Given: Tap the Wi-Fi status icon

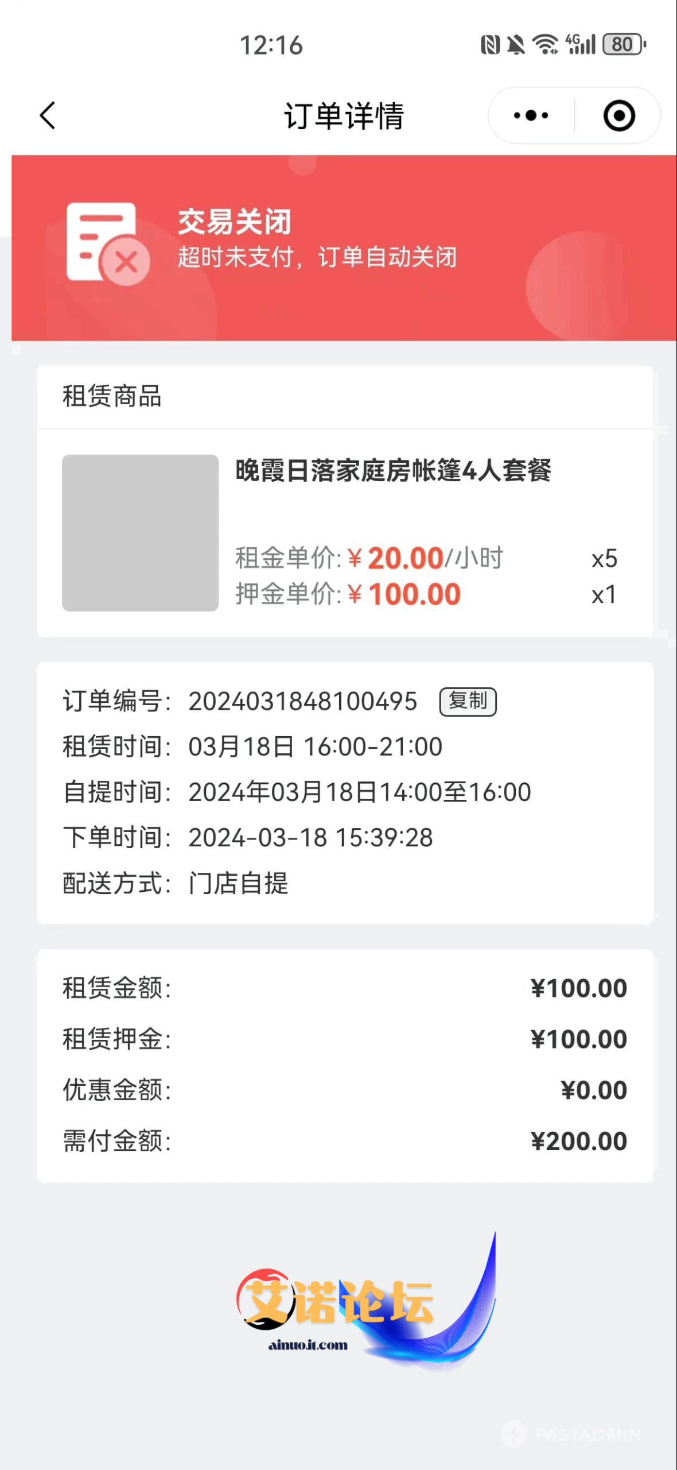Looking at the screenshot, I should tap(544, 44).
